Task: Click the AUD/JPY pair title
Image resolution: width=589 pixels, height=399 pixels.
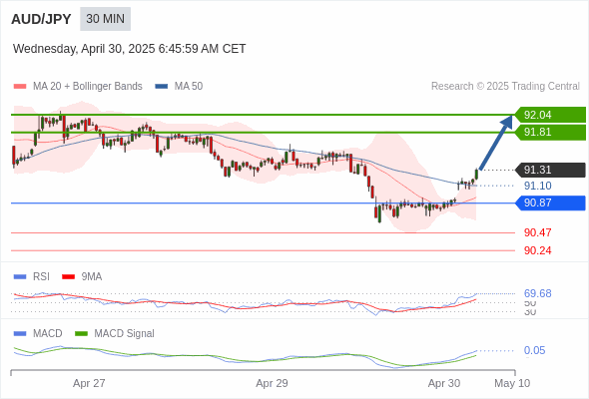Action: tap(41, 19)
